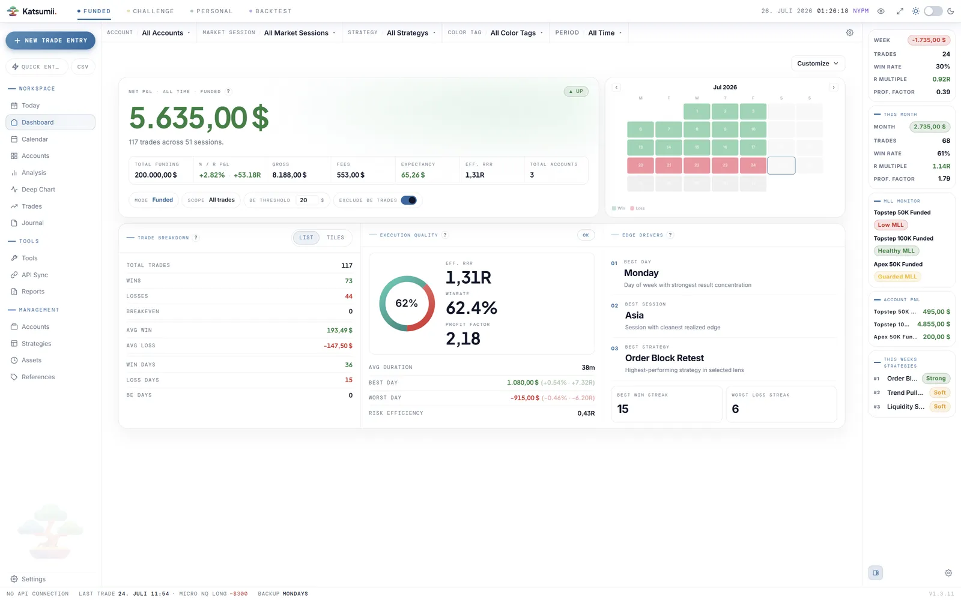
Task: Go to next calendar month
Action: pyautogui.click(x=833, y=88)
